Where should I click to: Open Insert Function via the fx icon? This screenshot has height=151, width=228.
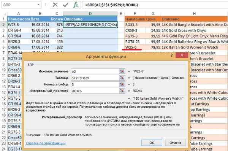click(75, 5)
